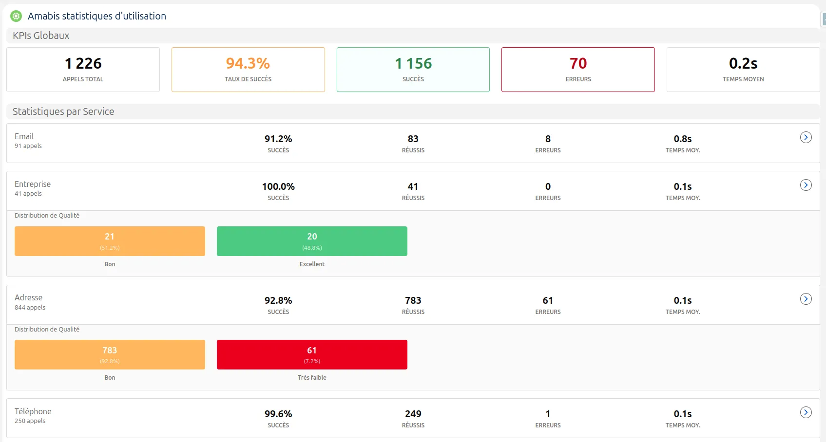Expand the Téléphone service arrow
The image size is (826, 442).
click(x=806, y=412)
